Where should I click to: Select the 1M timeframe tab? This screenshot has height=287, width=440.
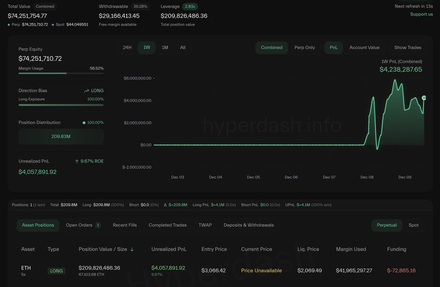click(x=165, y=48)
